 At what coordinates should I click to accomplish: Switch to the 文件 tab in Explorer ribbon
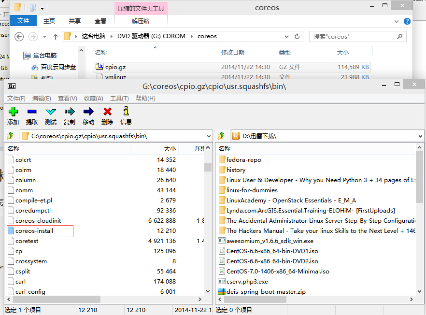coord(23,21)
